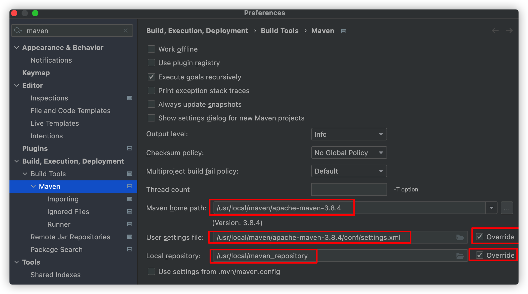Open Package Search settings

pyautogui.click(x=57, y=250)
